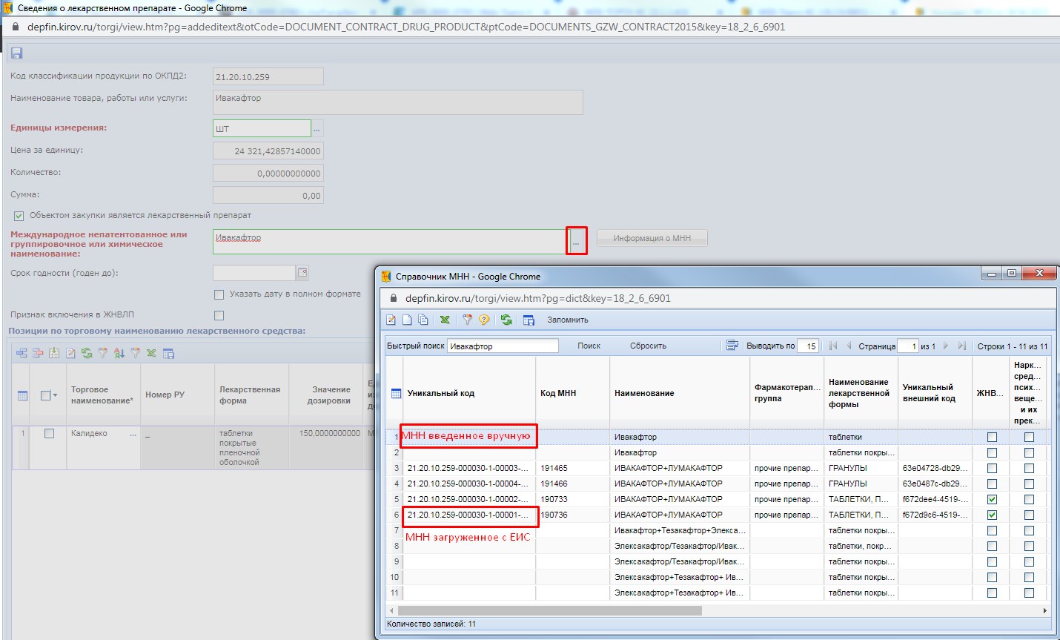
Task: Click the filter funnel icon in МНН dictionary
Action: pyautogui.click(x=467, y=320)
